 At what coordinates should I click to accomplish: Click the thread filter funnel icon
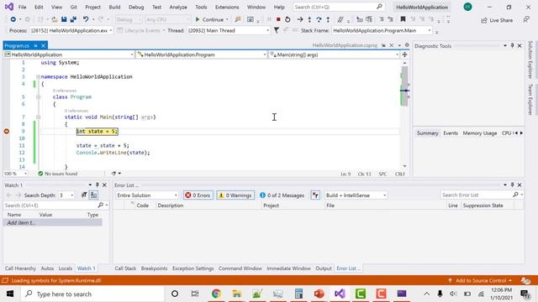(x=277, y=30)
